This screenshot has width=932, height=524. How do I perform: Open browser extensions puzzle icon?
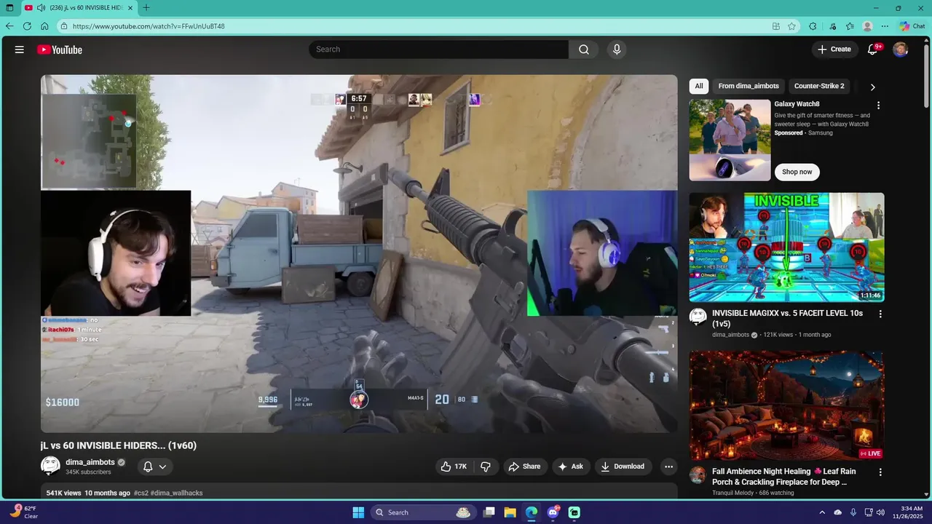(x=813, y=26)
